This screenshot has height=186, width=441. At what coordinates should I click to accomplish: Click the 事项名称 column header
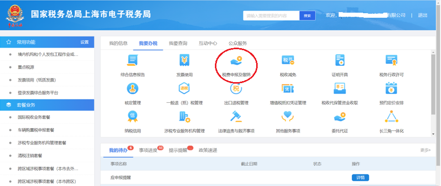tap(119, 164)
